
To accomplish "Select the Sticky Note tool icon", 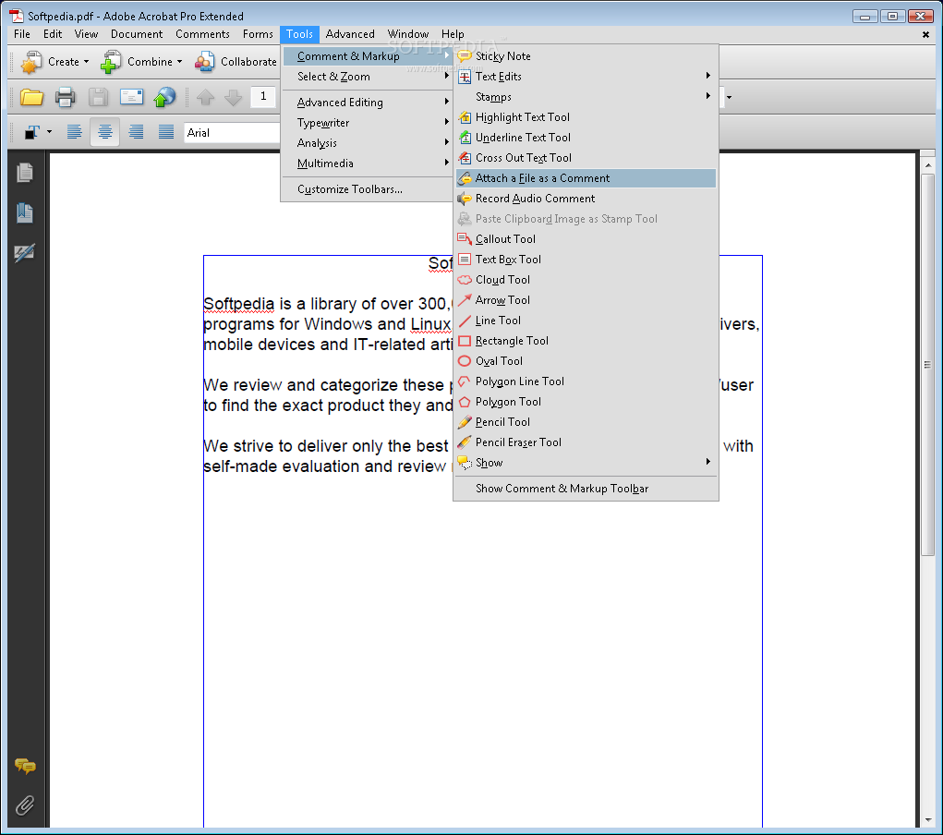I will [465, 56].
